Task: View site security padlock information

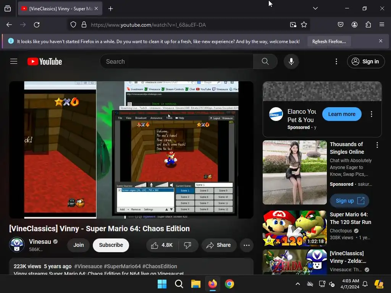Action: point(84,25)
